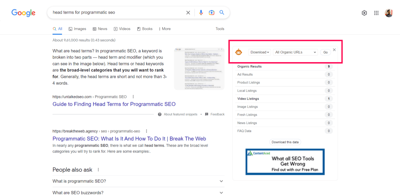Select the Local Listings row
This screenshot has width=400, height=196.
click(x=285, y=91)
